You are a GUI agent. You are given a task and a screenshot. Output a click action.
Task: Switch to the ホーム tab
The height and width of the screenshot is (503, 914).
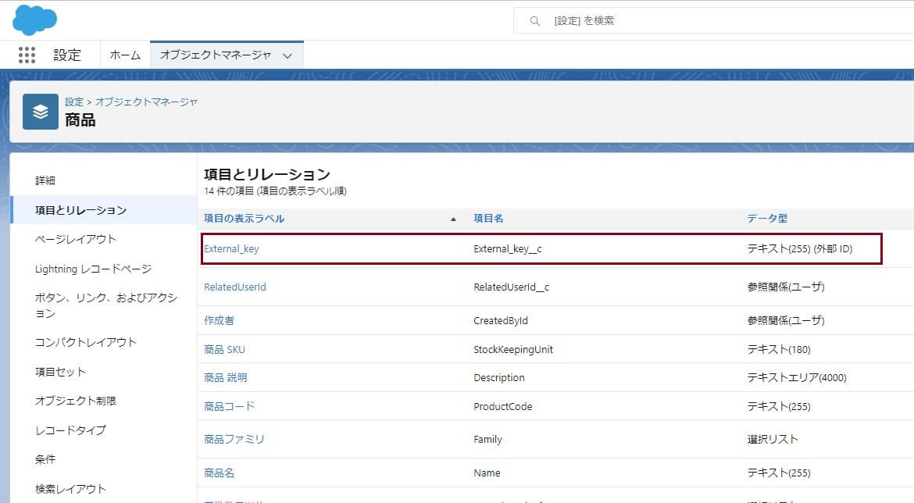pos(125,55)
